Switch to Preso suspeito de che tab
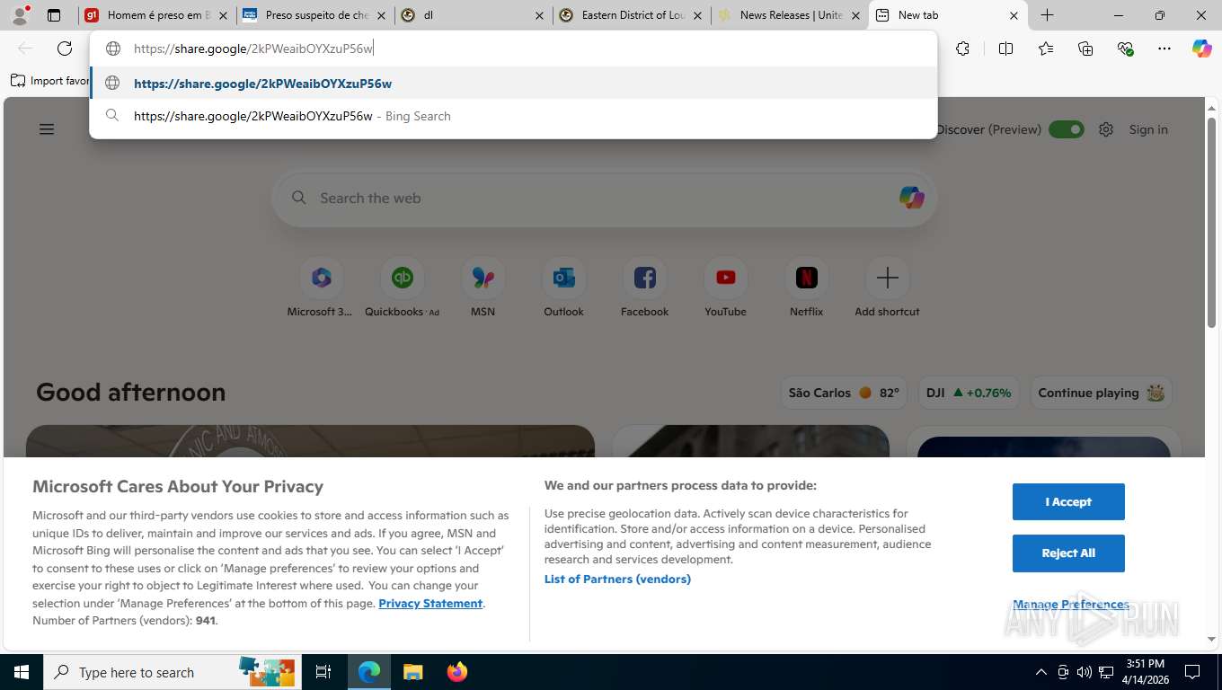The height and width of the screenshot is (690, 1222). 315,15
